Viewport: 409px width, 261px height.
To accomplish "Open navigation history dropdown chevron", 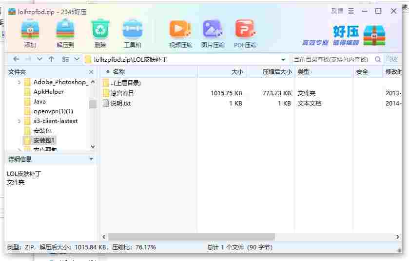I will [39, 59].
